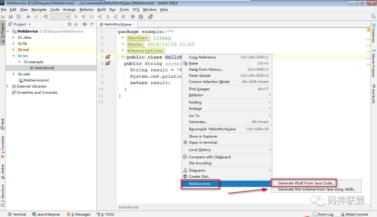Viewport: 377px width, 217px height.
Task: Click the Synchronize toolbar icon
Action: 19,16
